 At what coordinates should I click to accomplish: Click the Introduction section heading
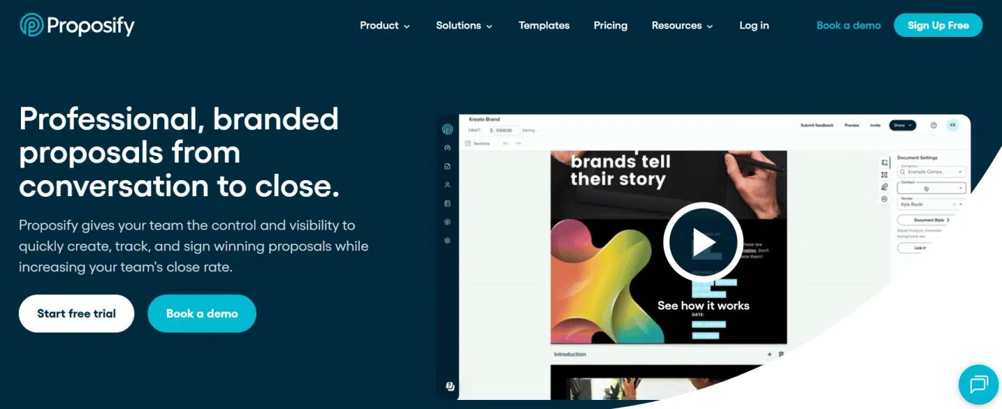tap(570, 354)
